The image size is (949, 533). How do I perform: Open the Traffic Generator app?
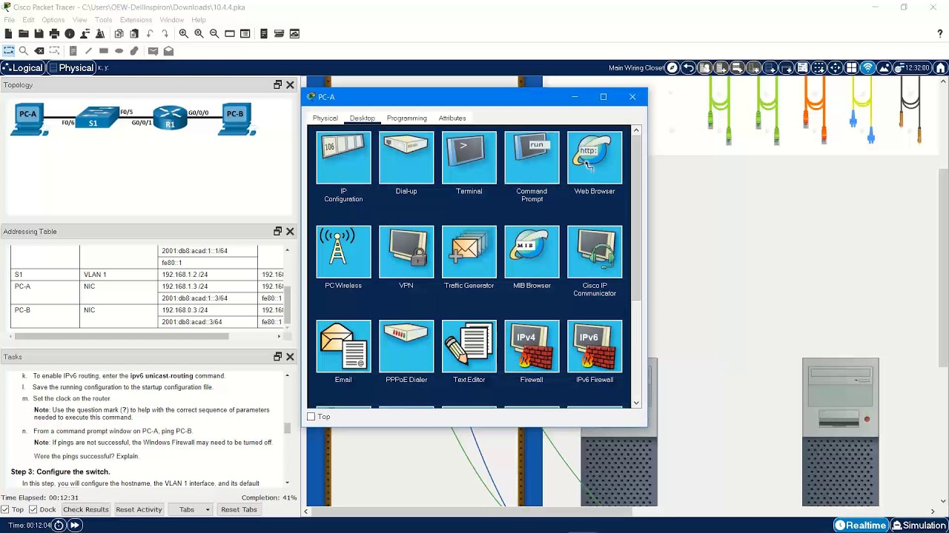coord(469,252)
